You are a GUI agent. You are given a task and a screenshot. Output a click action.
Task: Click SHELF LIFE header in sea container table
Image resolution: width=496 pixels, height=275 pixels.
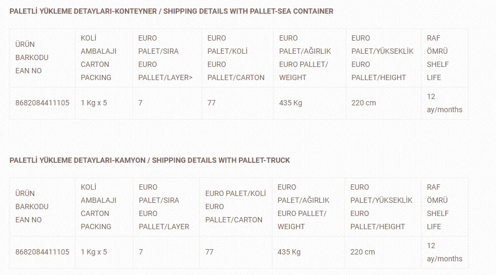point(438,58)
